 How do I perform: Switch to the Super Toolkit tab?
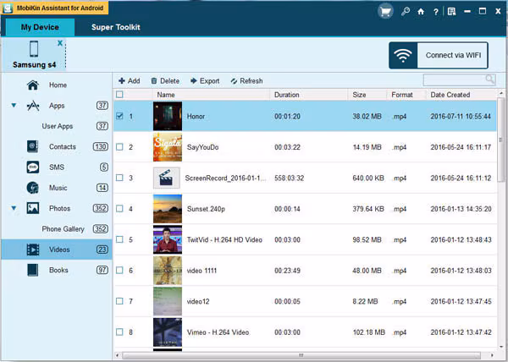point(116,27)
